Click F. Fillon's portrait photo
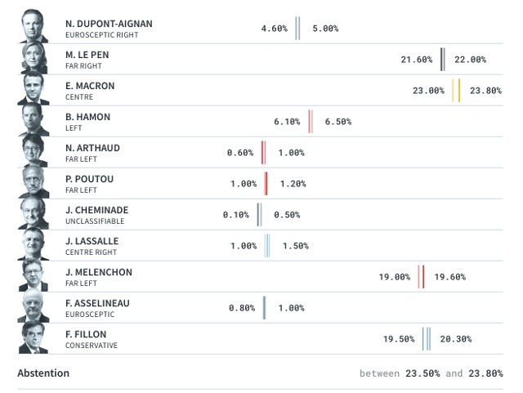The image size is (523, 393). (34, 338)
